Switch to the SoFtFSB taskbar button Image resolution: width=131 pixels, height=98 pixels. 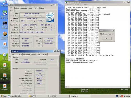39,96
